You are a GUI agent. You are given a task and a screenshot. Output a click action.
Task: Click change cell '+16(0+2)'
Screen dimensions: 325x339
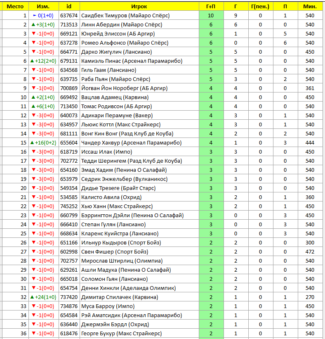44,143
